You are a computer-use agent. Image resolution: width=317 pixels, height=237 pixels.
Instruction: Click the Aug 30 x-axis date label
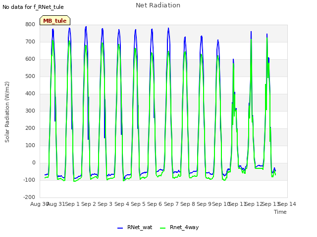[40, 204]
